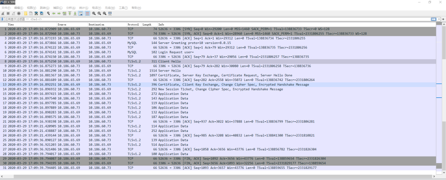Apply the display filter with arrow button
The image size is (446, 180).
[434, 19]
